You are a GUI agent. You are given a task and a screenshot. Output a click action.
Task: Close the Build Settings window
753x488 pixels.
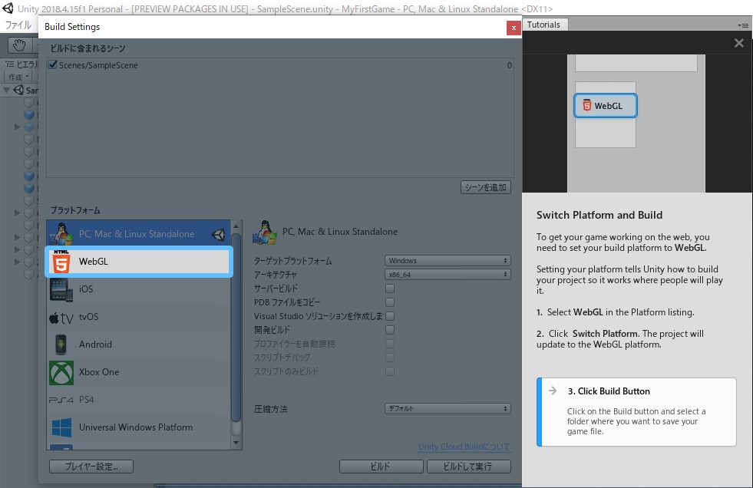point(514,28)
